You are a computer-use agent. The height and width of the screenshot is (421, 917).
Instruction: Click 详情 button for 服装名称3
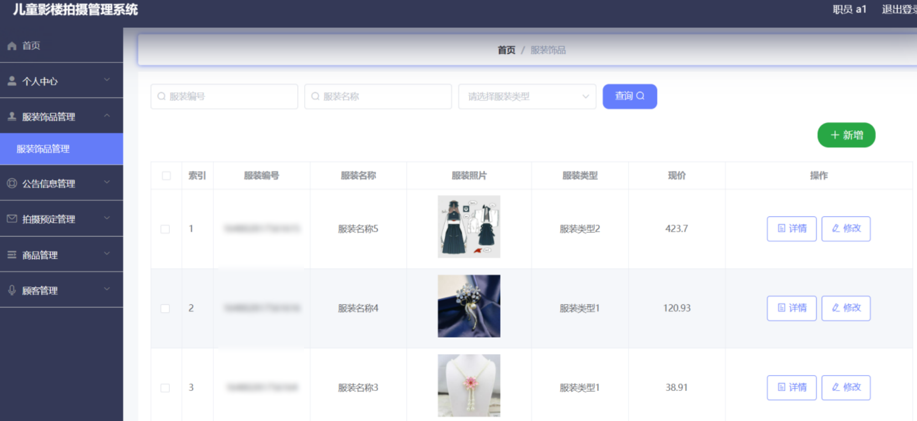(792, 387)
